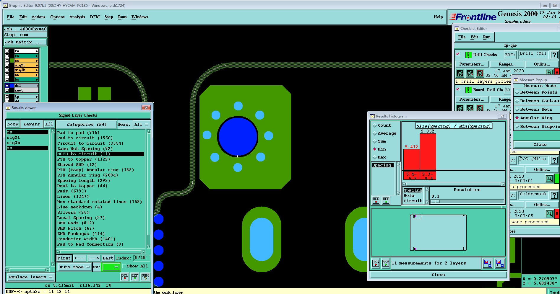Click the hand icon on sig2t layer
Image resolution: width=560 pixels, height=294 pixels.
pos(37,65)
